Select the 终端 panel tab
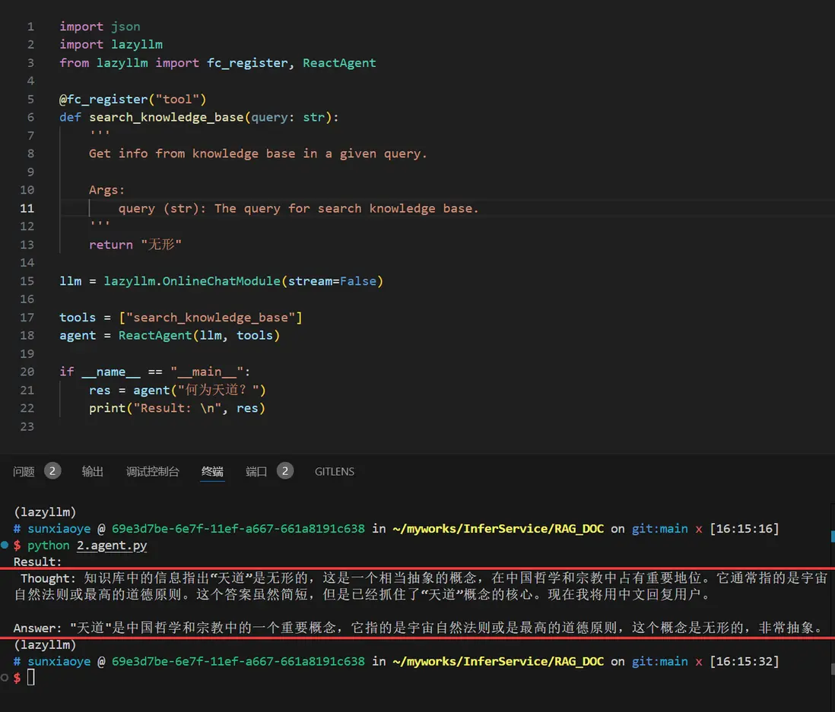Viewport: 835px width, 712px height. click(x=212, y=471)
